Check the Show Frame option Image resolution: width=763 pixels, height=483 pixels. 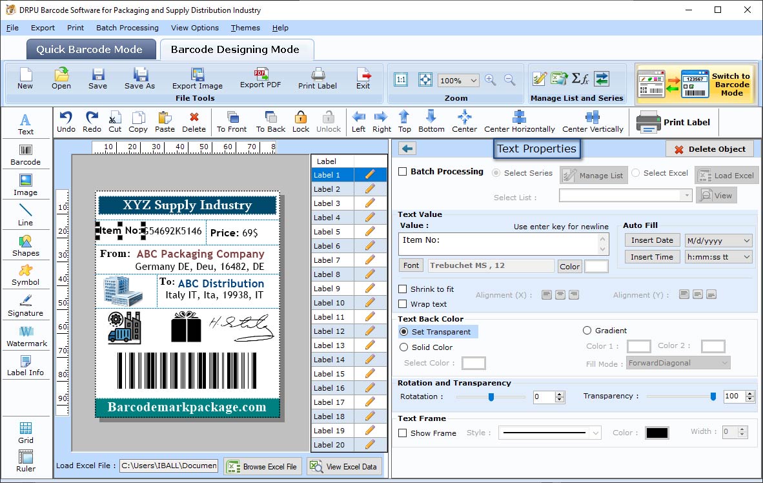click(402, 433)
